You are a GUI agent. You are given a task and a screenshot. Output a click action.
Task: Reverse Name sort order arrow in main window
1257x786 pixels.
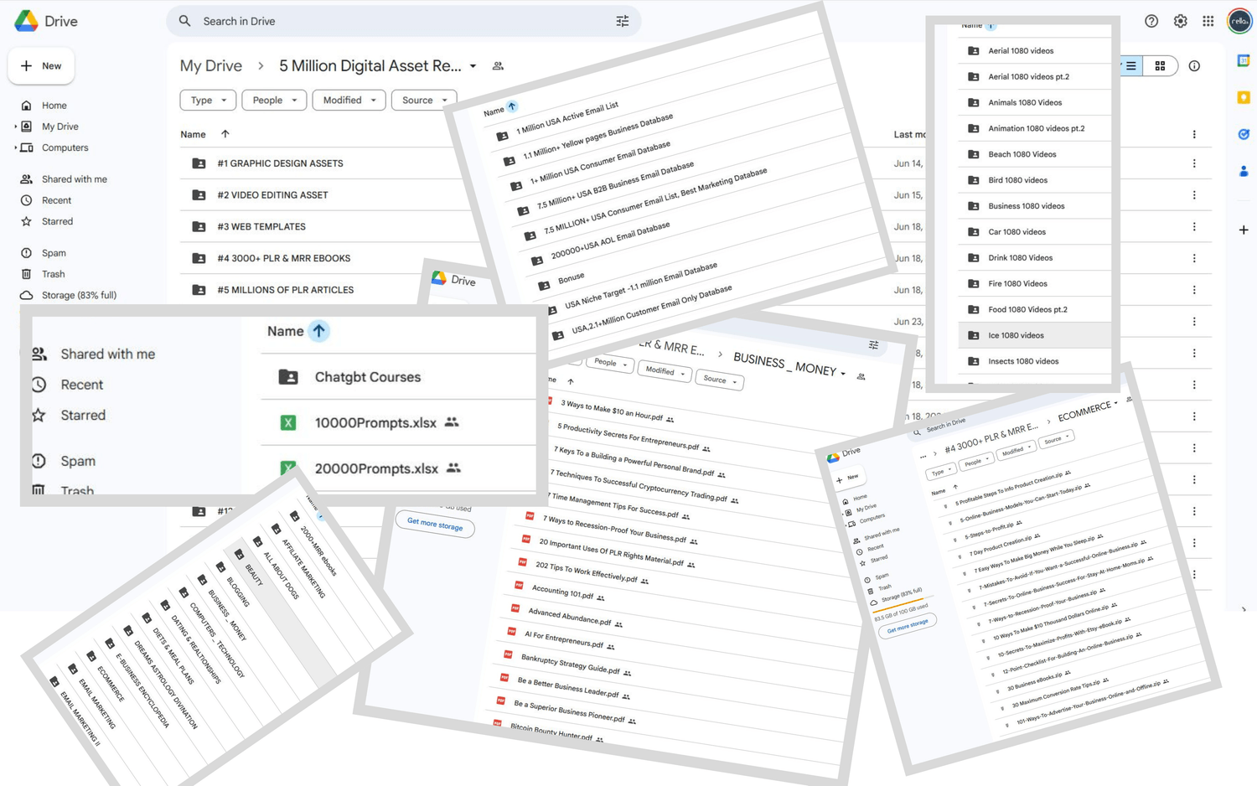point(225,134)
